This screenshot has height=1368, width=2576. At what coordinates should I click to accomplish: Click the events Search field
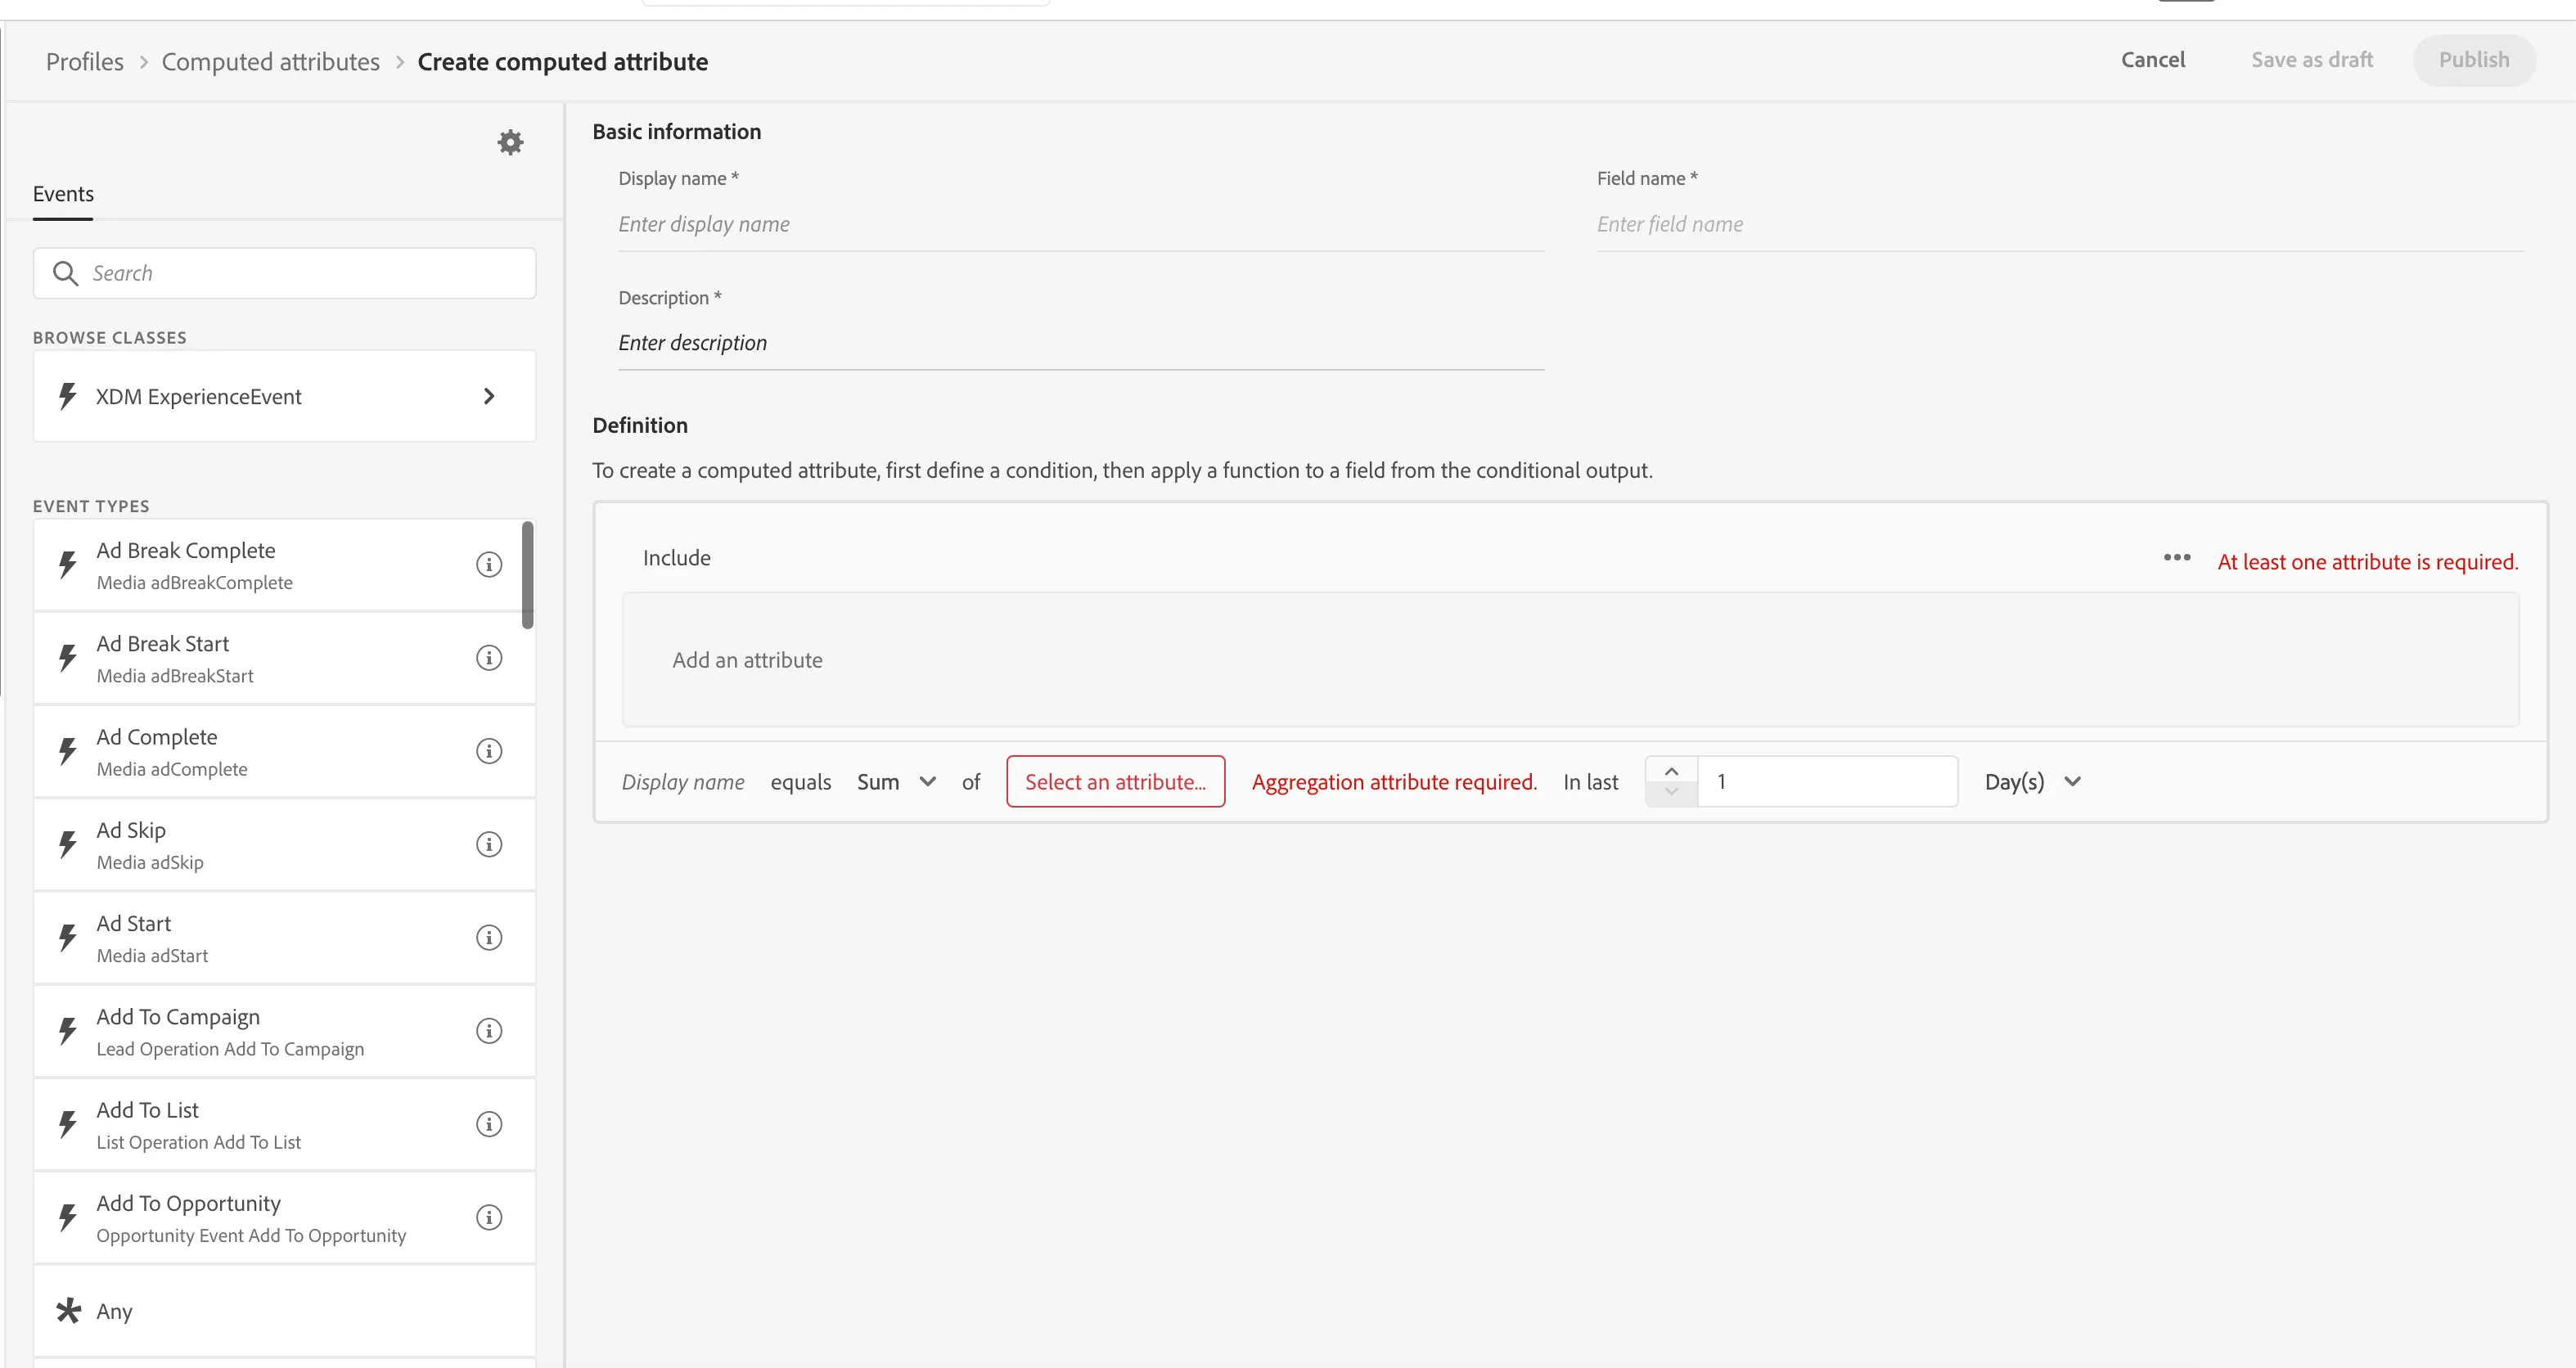[285, 273]
